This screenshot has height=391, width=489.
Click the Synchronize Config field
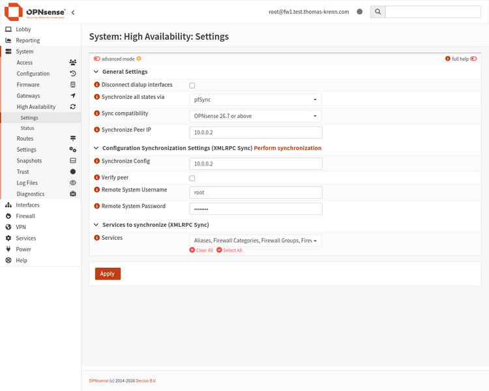click(256, 164)
